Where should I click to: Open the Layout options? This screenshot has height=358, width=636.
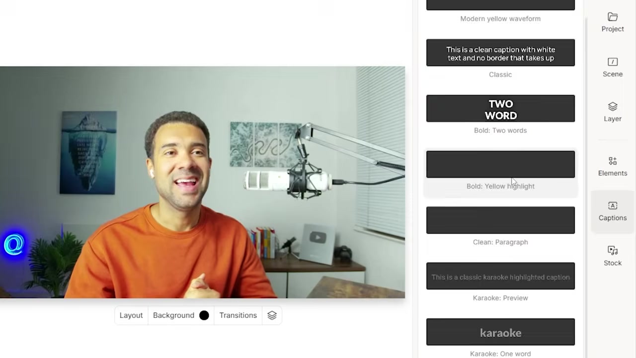tap(131, 315)
